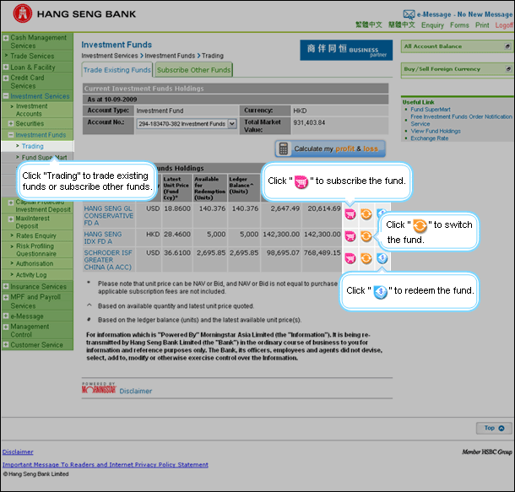Image resolution: width=515 pixels, height=492 pixels.
Task: Select value 768,489.15 in holdings table
Action: click(x=322, y=252)
